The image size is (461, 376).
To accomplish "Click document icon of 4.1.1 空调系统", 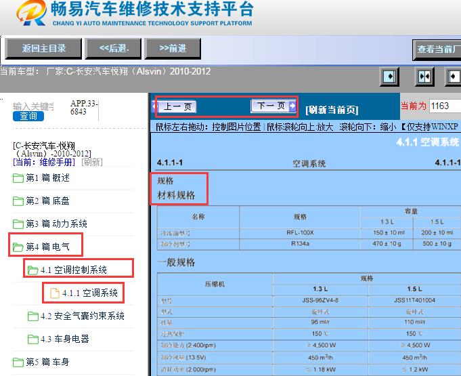I will (55, 293).
